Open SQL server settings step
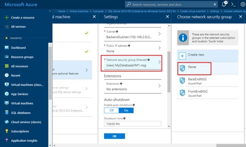 (72, 88)
